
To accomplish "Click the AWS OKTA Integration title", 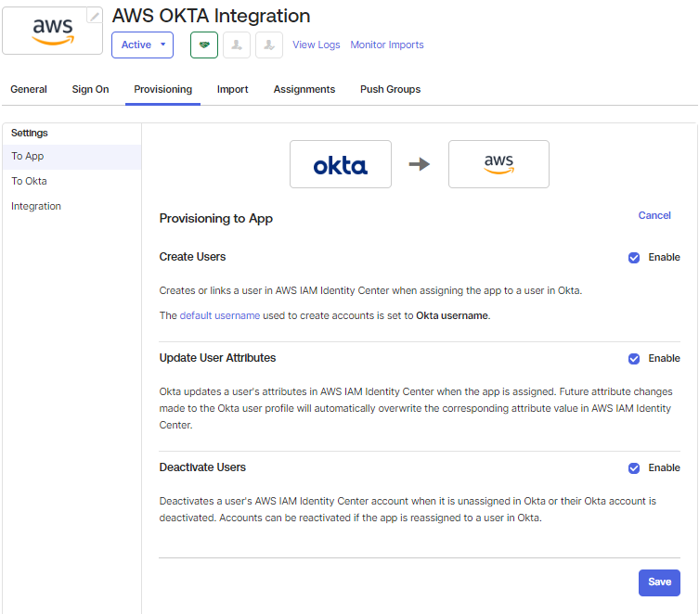I will click(211, 16).
